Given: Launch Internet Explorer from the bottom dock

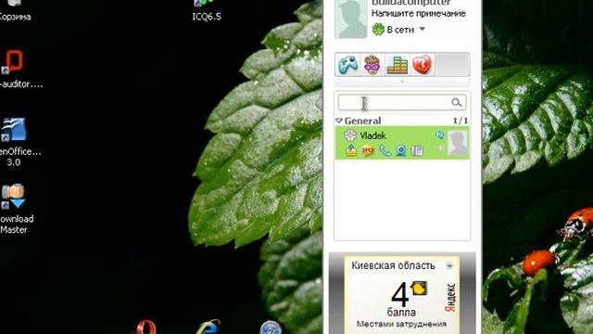Looking at the screenshot, I should [x=207, y=328].
